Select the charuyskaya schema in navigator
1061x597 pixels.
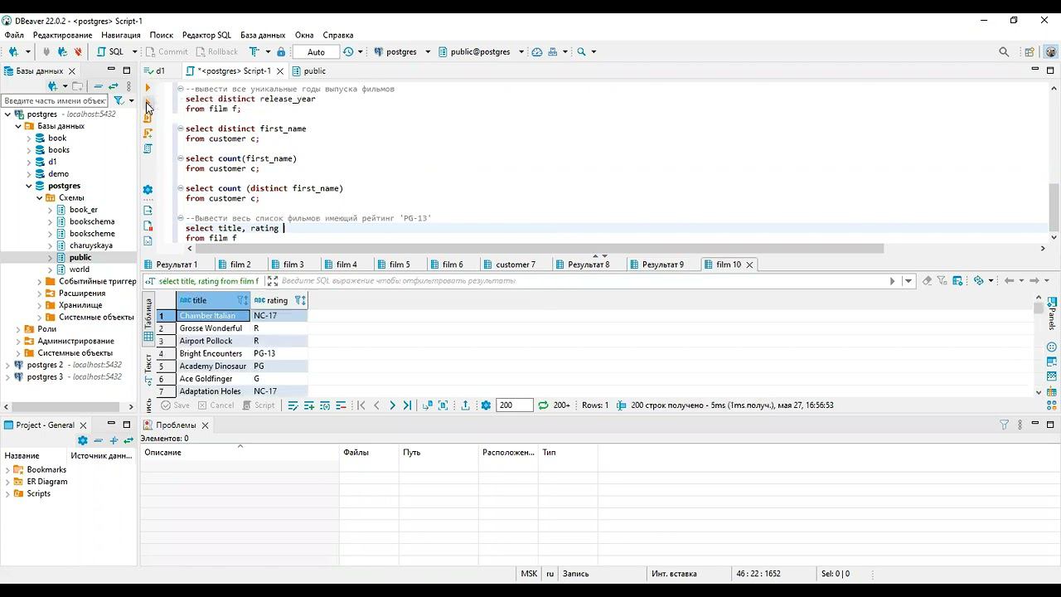90,245
